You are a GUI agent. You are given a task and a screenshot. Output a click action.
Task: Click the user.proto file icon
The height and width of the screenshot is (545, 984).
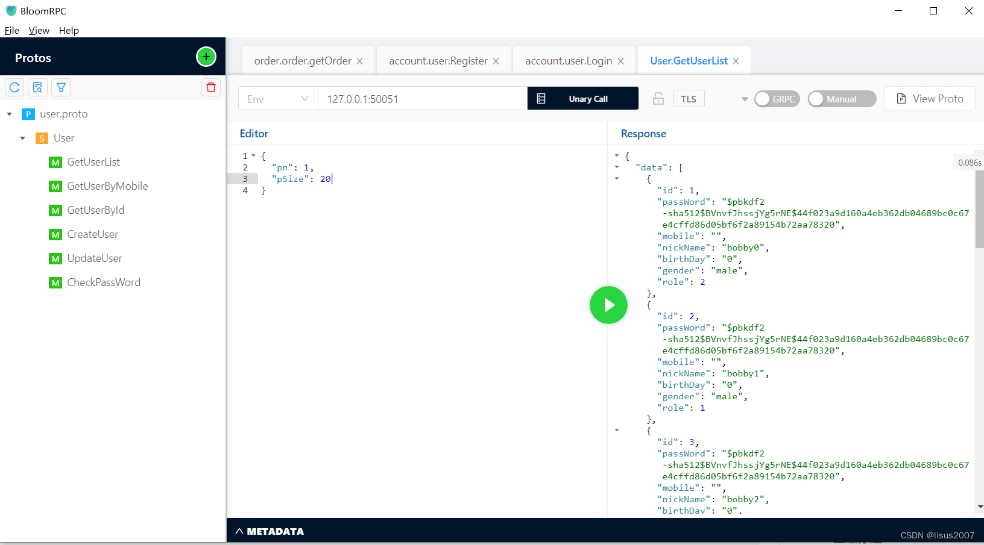point(28,114)
